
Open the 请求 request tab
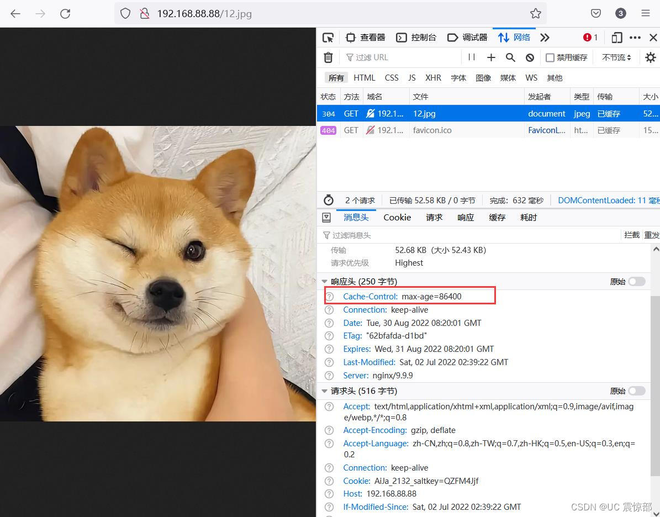pyautogui.click(x=434, y=217)
